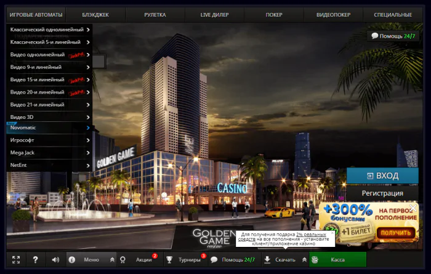
Task: Open Скачать download option
Action: click(x=285, y=260)
